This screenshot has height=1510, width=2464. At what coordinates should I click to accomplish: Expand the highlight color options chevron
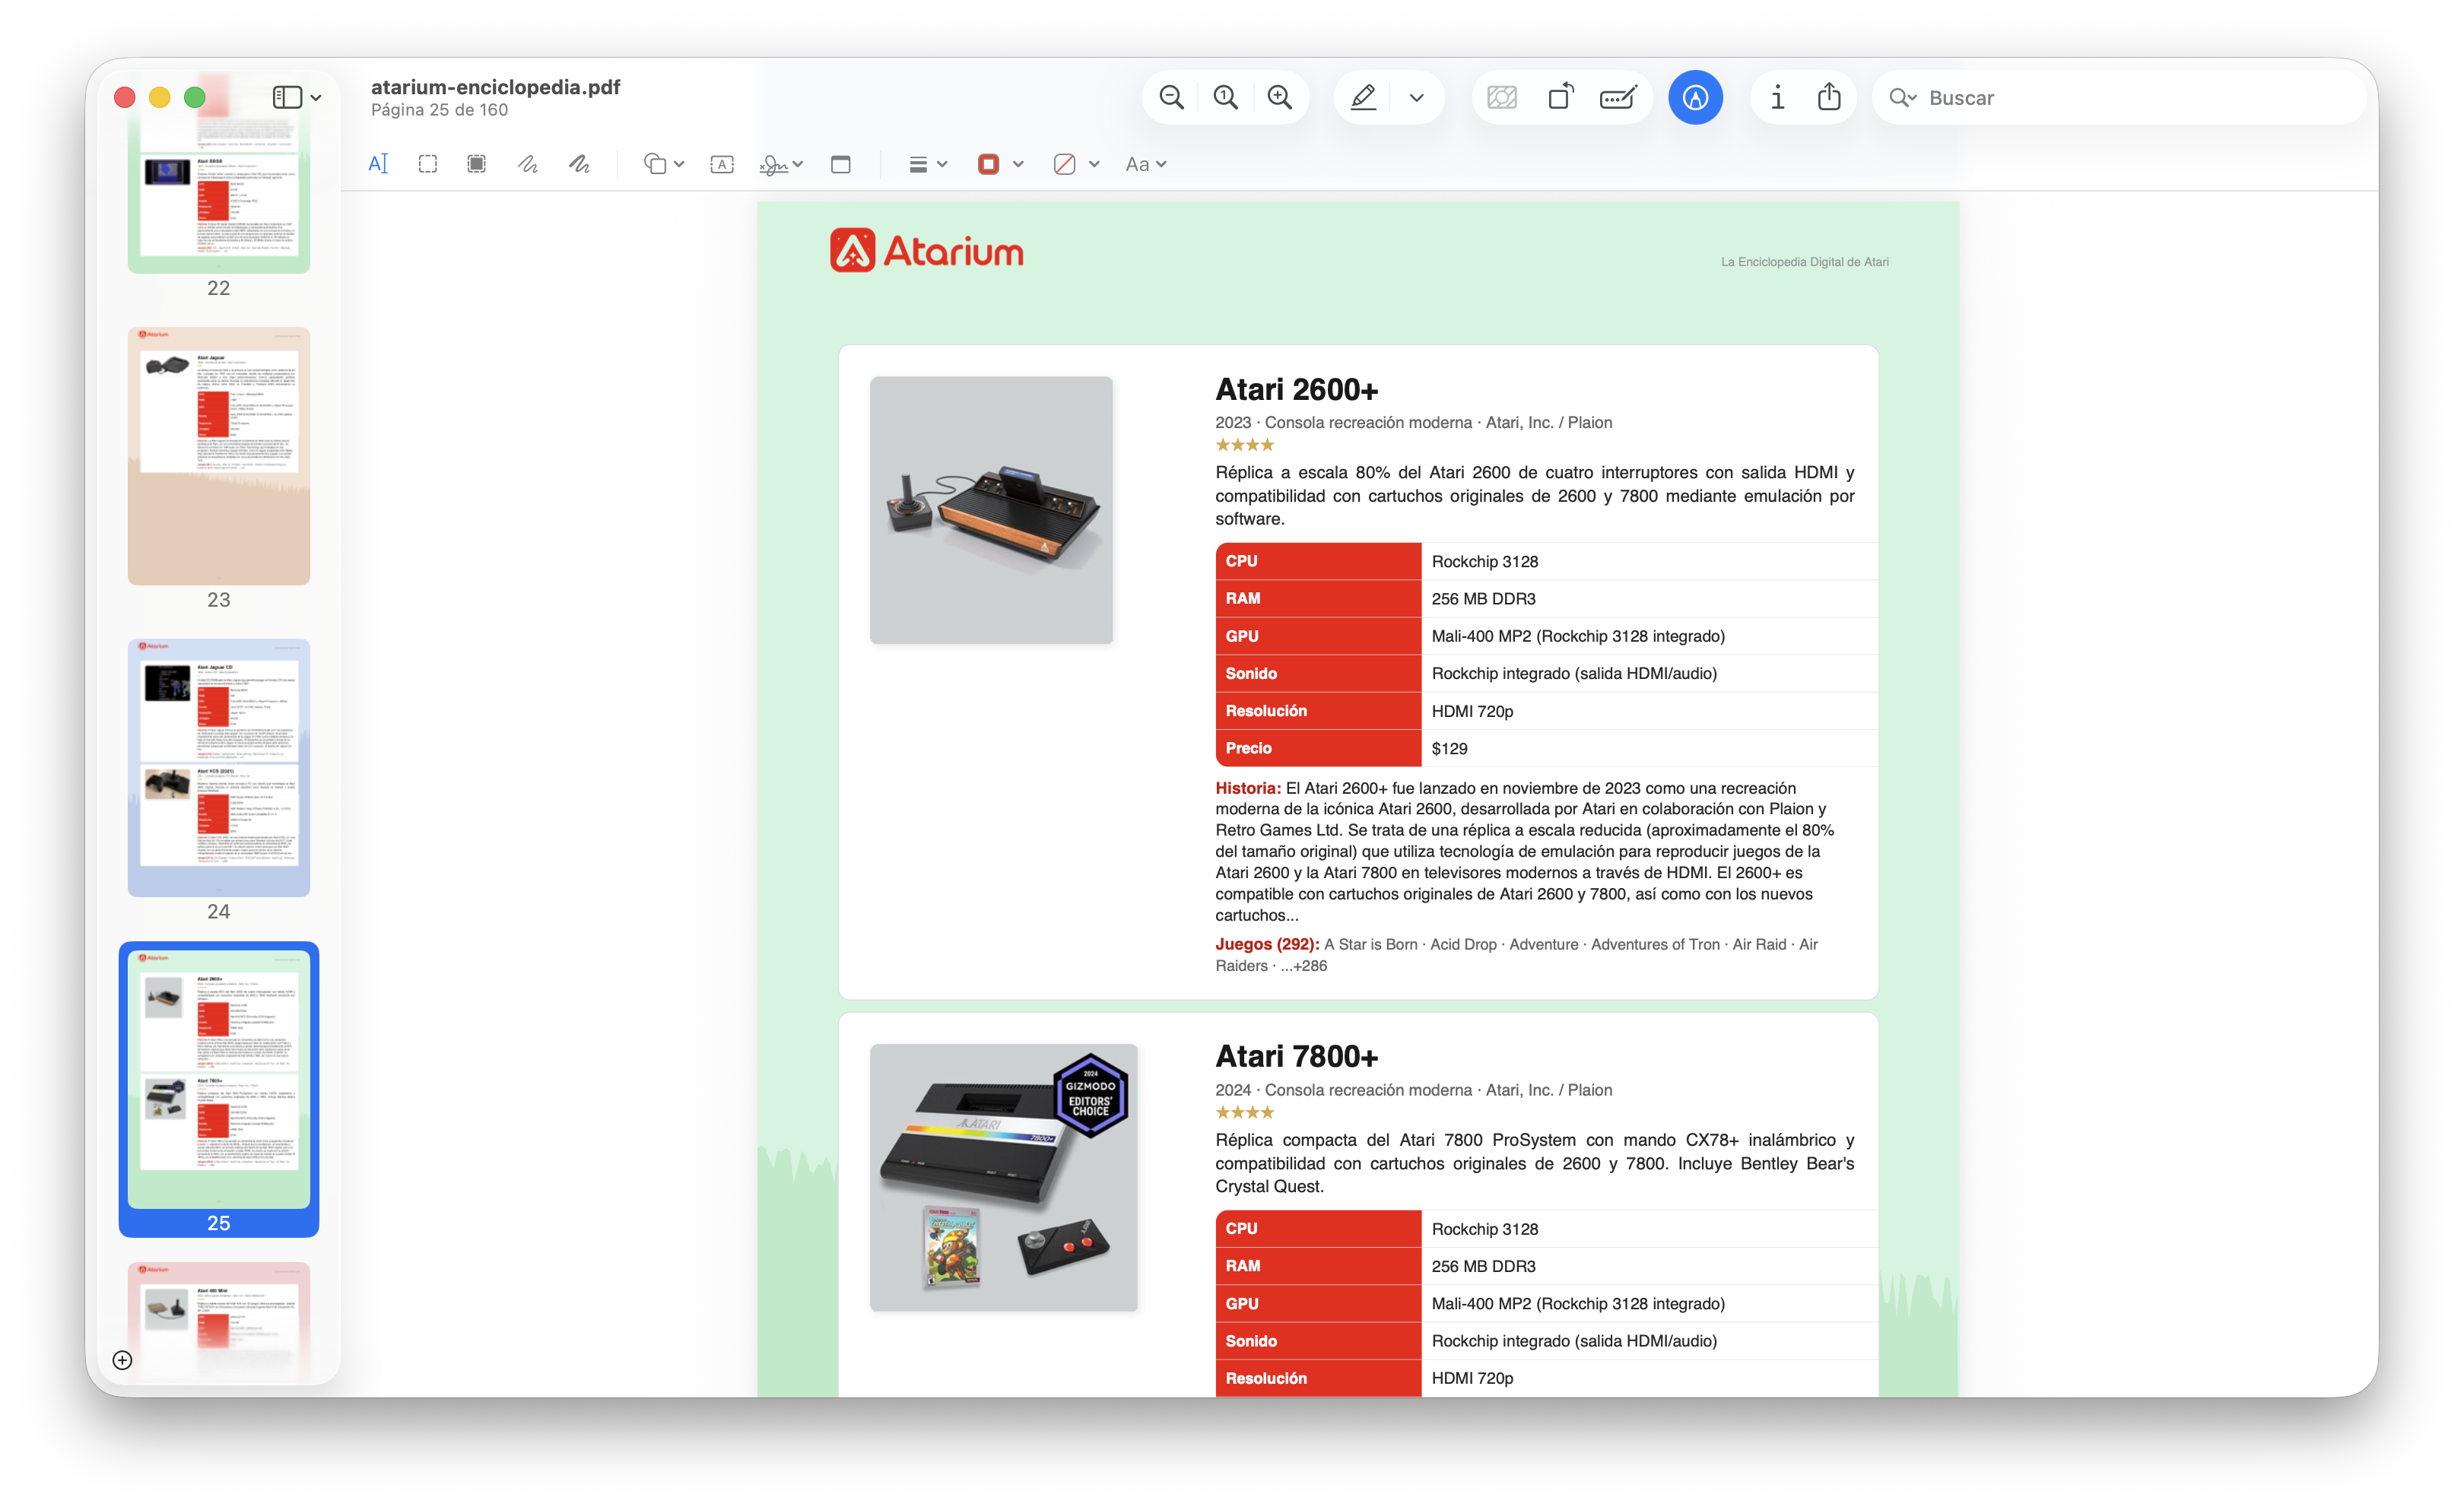coord(1416,98)
